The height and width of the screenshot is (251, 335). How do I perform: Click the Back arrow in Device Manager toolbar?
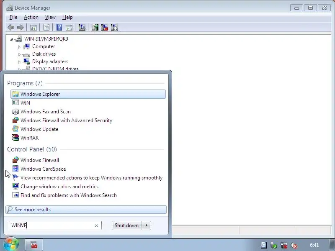coord(11,27)
